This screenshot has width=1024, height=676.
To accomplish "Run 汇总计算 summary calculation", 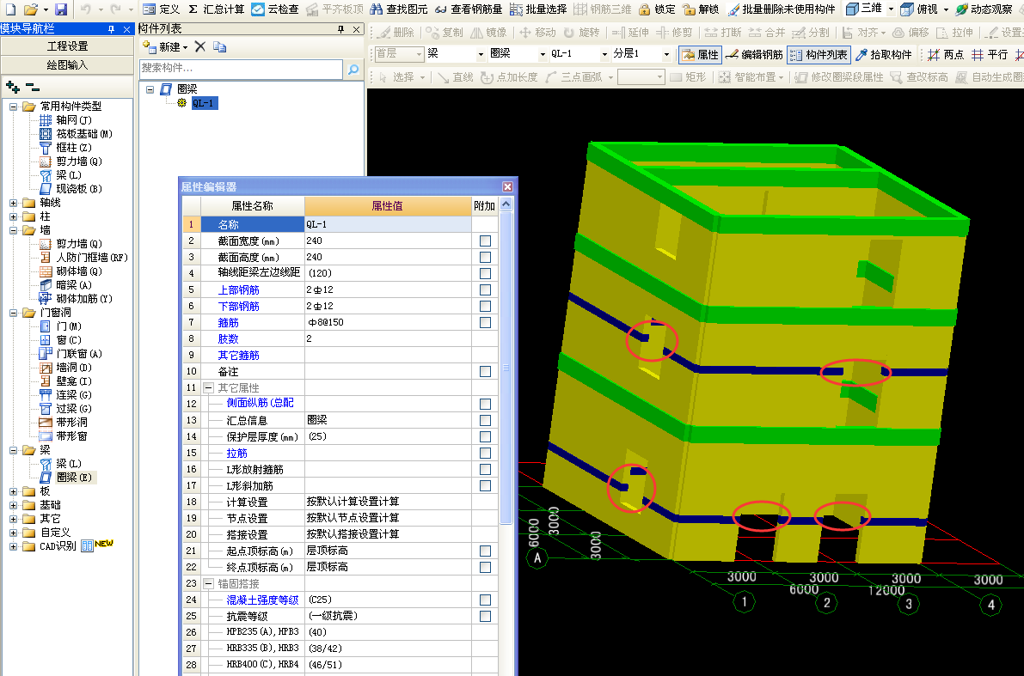I will coord(216,9).
